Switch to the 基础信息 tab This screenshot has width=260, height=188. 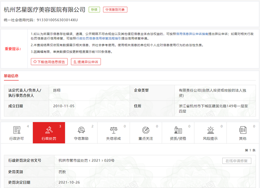(11, 75)
